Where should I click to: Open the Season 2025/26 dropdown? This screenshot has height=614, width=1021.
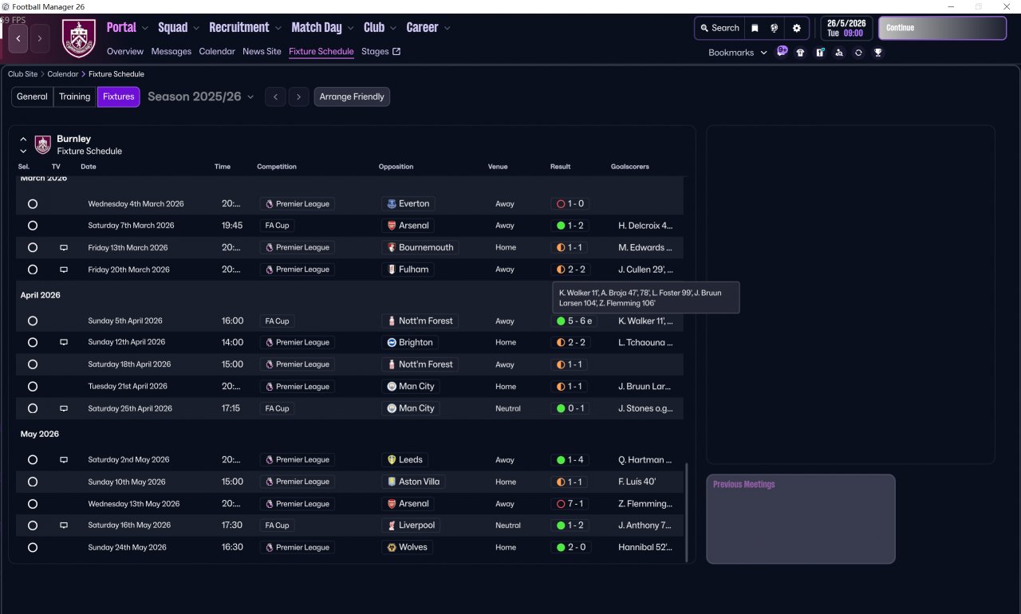click(200, 96)
